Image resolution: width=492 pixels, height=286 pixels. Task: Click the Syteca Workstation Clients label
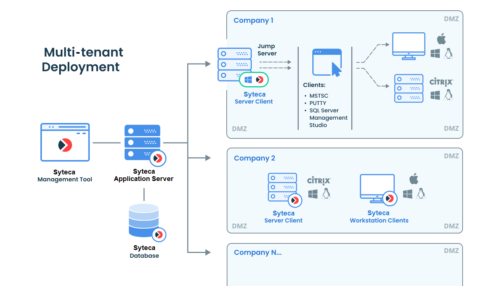coord(379,217)
